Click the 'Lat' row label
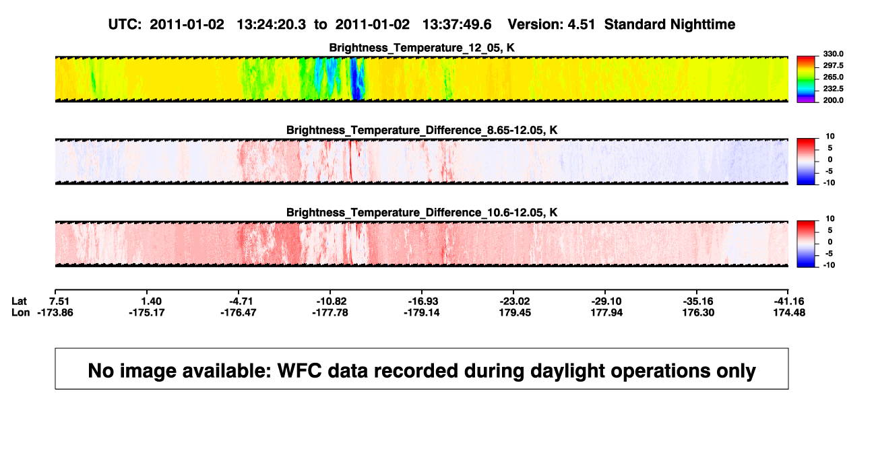The image size is (876, 449). [20, 301]
